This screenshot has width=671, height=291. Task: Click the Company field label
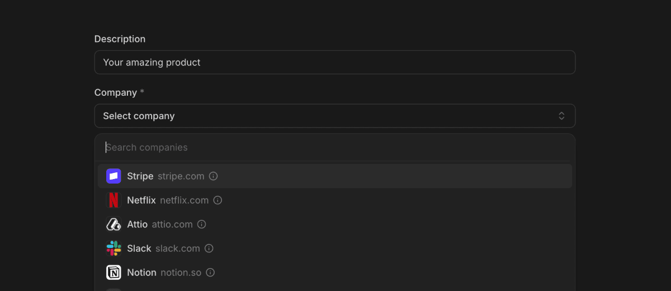(x=115, y=92)
